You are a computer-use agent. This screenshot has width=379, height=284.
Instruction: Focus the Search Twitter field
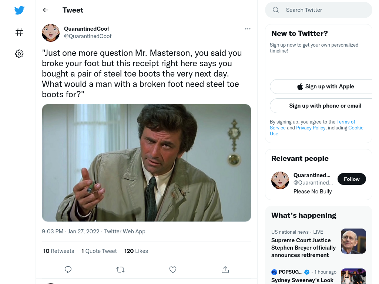coord(319,10)
